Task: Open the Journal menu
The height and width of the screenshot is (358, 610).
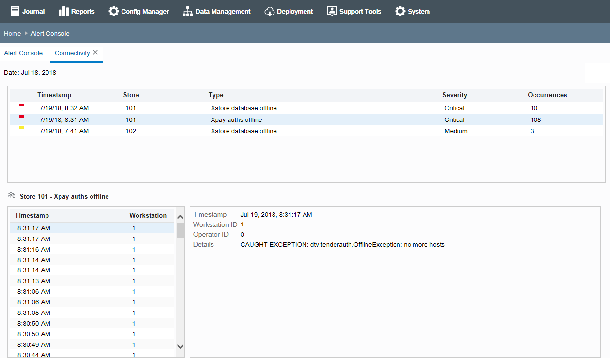Action: [28, 11]
